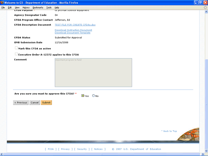
Task: Click Download Document Template link
Action: 72,32
